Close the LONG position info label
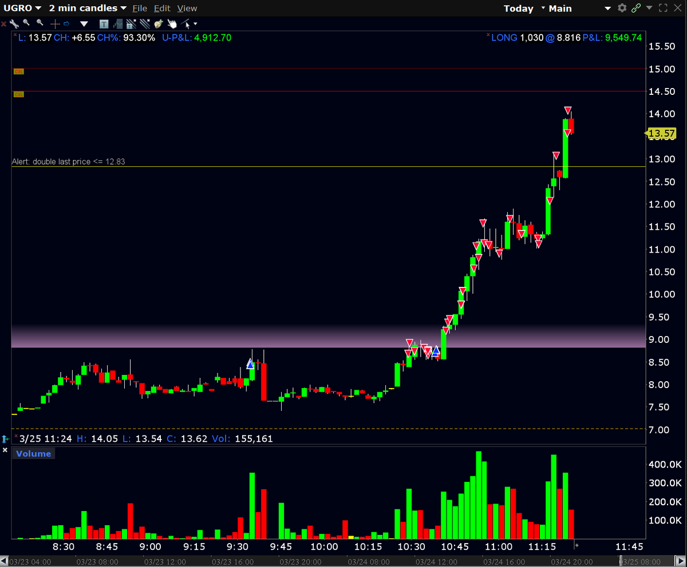This screenshot has width=687, height=567. pos(488,35)
